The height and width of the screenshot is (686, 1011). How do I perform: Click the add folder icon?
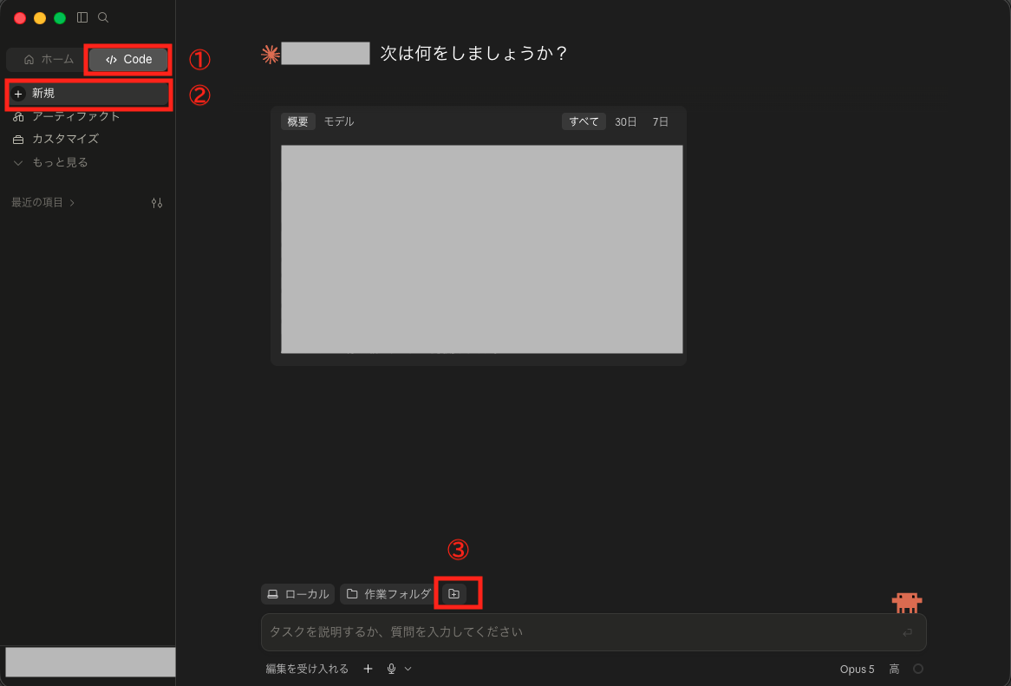(454, 594)
